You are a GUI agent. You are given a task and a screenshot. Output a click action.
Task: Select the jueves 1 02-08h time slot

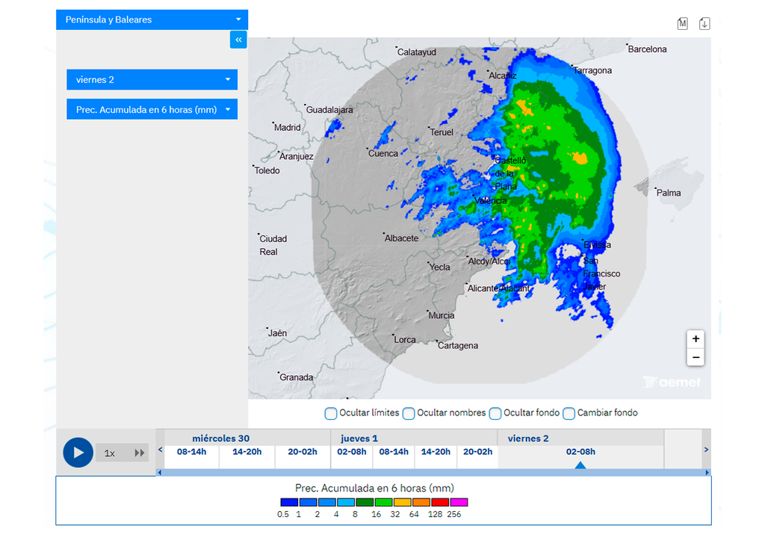tap(352, 452)
